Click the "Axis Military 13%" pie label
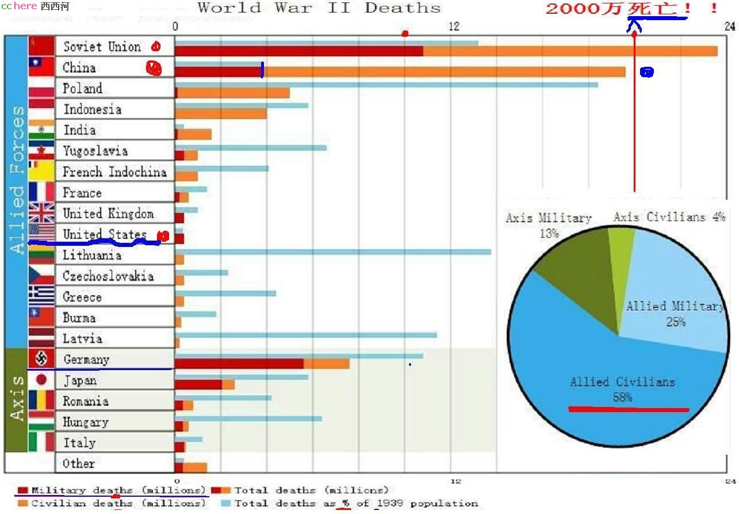The image size is (739, 514). tap(549, 226)
